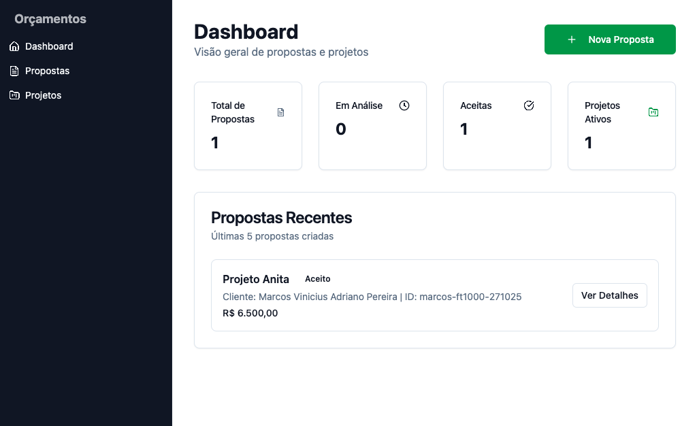
Task: Click the plus icon on Nova Proposta
Action: (x=572, y=39)
